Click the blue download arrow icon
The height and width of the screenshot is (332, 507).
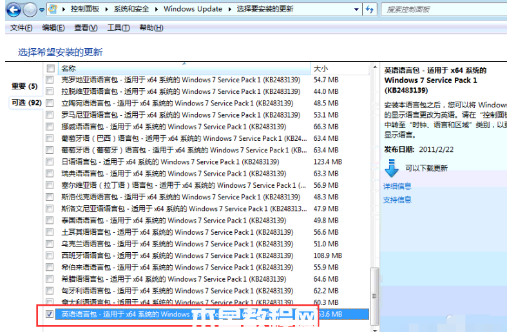click(x=392, y=168)
